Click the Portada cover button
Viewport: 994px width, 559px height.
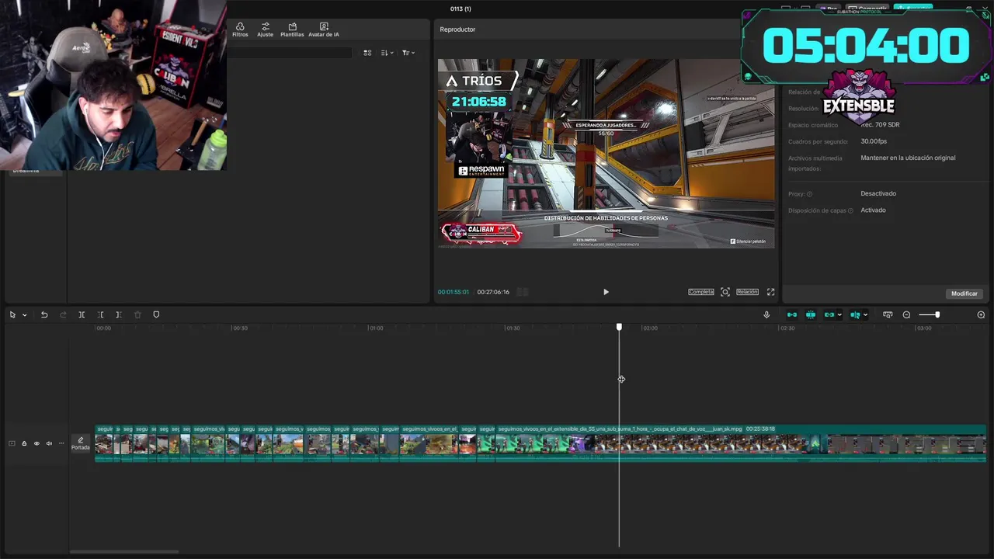[x=81, y=443]
